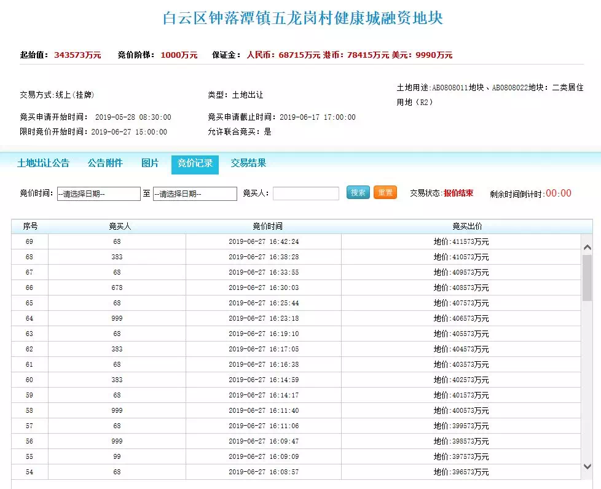Switch to the 公告附件 tab
Viewport: 601px width, 489px height.
coord(105,163)
